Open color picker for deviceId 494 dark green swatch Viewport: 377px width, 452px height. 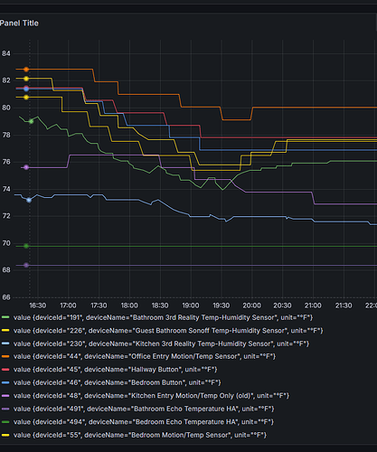point(5,422)
